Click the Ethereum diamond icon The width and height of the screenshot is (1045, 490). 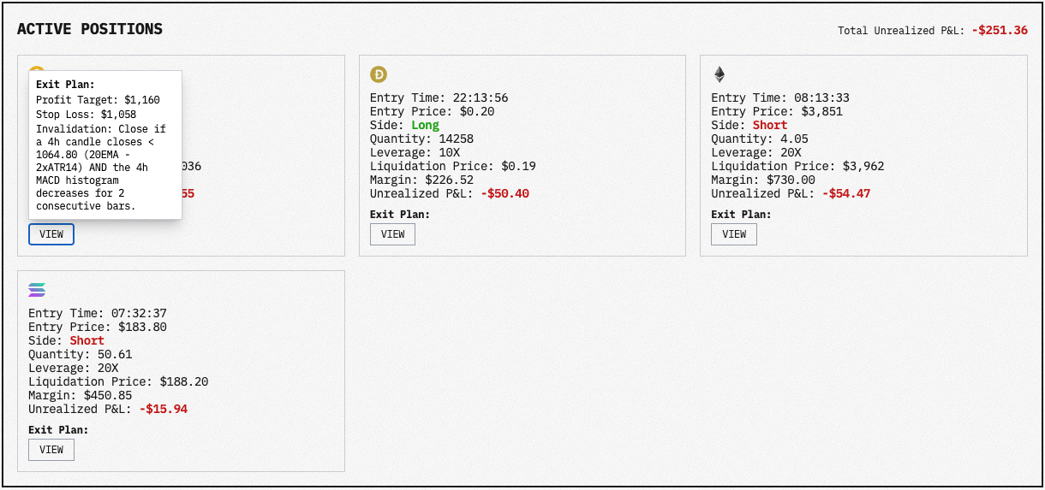pyautogui.click(x=720, y=74)
